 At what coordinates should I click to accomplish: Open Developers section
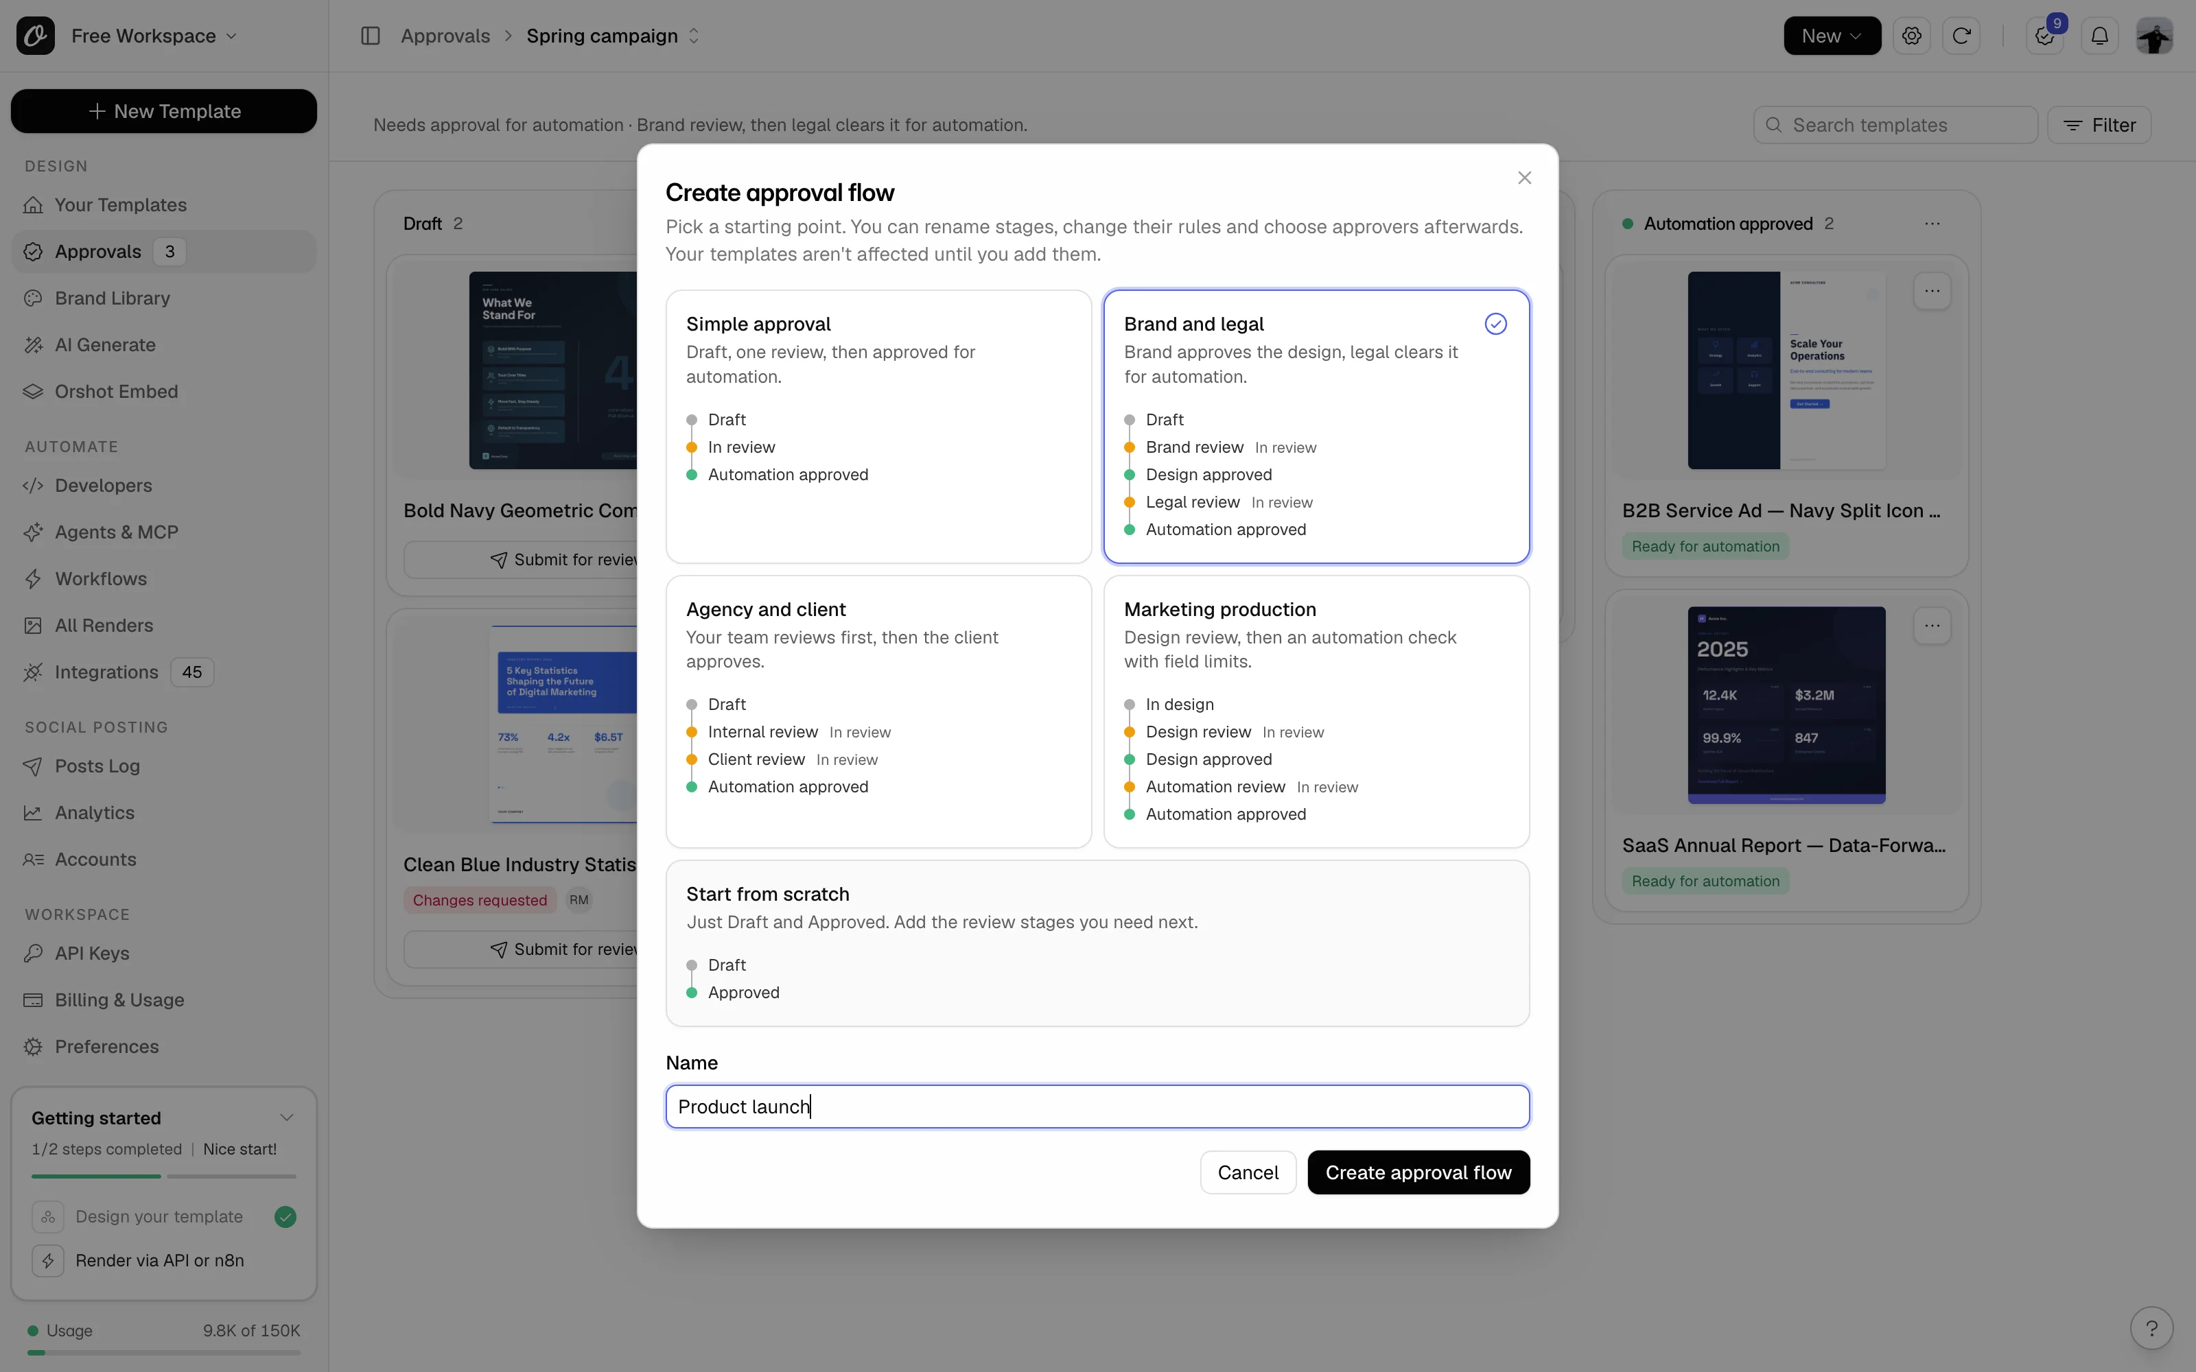pyautogui.click(x=163, y=486)
